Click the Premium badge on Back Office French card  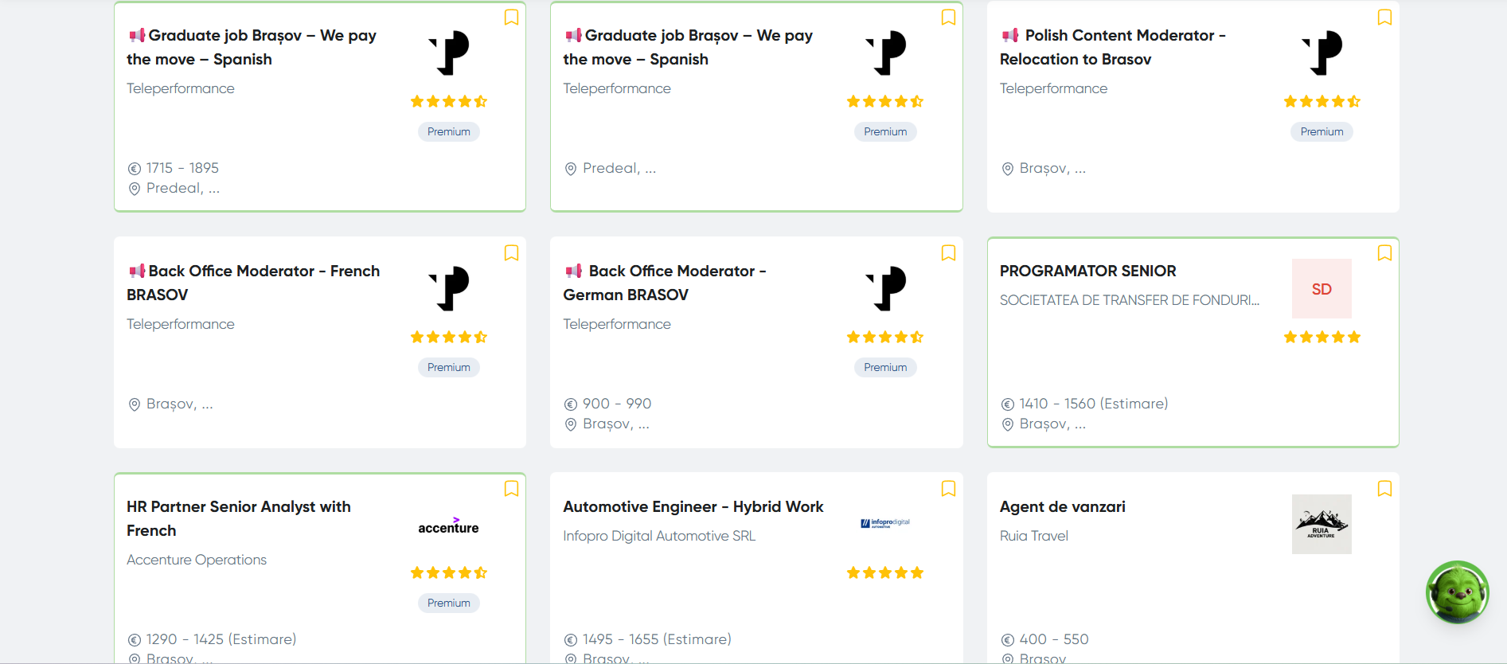tap(449, 367)
